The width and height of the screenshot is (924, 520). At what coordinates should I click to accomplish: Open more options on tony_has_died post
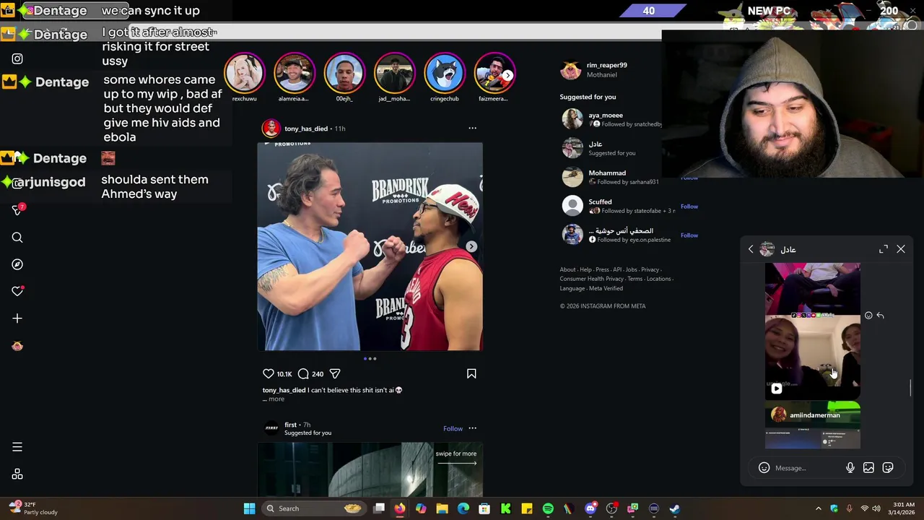472,128
